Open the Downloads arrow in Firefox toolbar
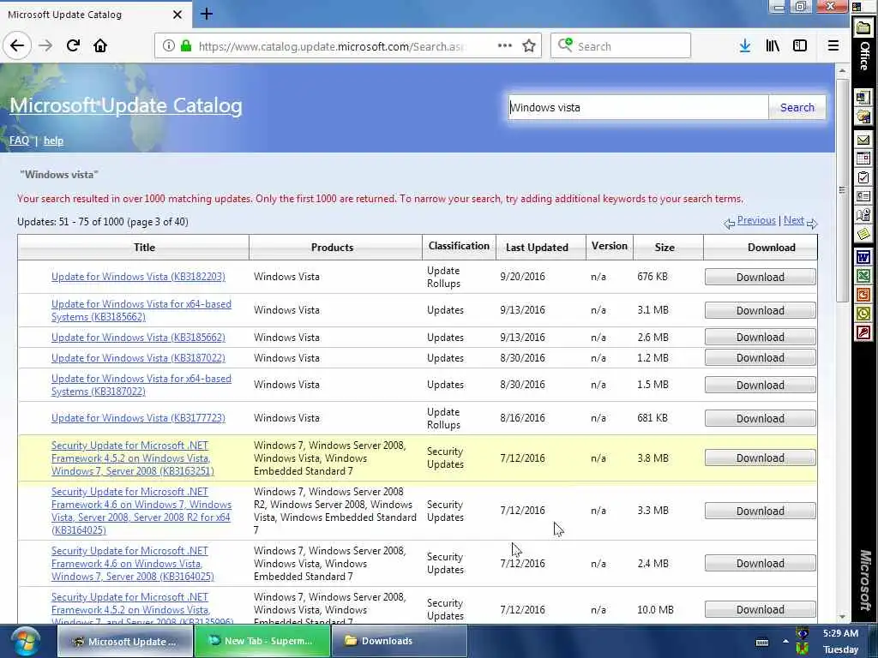 click(745, 46)
